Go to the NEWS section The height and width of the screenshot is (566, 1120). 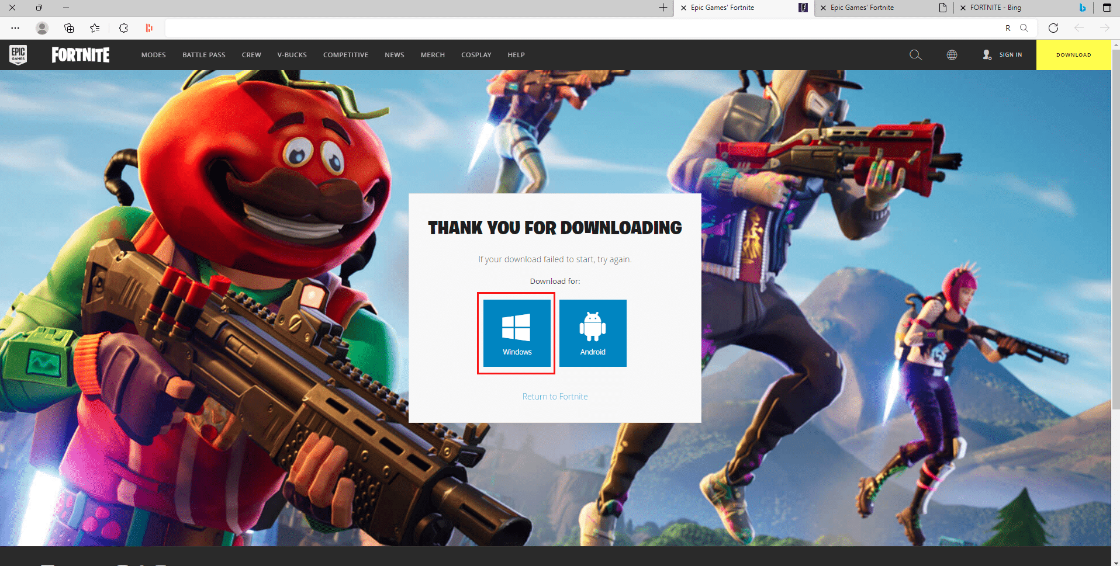(394, 55)
